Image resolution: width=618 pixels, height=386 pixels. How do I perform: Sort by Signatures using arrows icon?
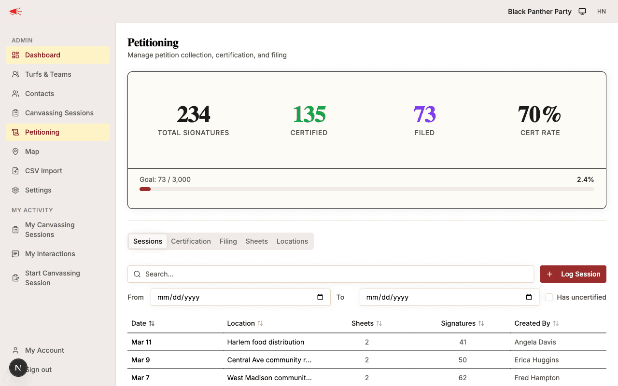tap(481, 323)
